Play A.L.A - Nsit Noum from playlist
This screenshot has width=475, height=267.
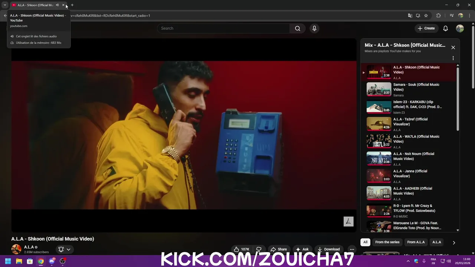pyautogui.click(x=408, y=159)
